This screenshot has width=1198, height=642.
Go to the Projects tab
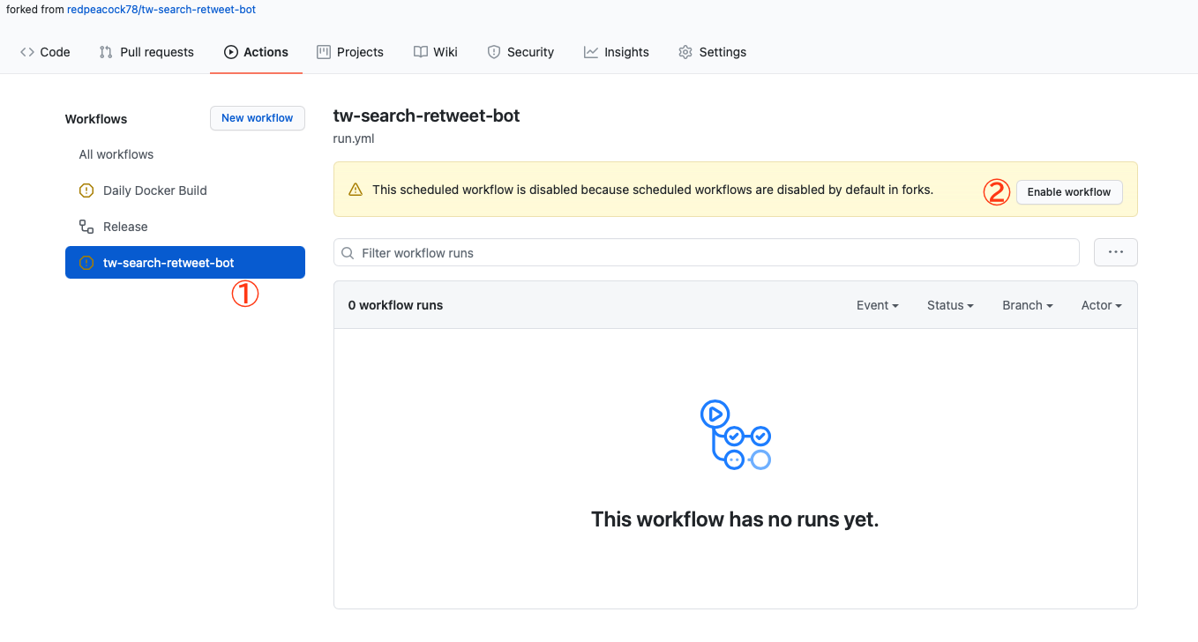coord(350,52)
